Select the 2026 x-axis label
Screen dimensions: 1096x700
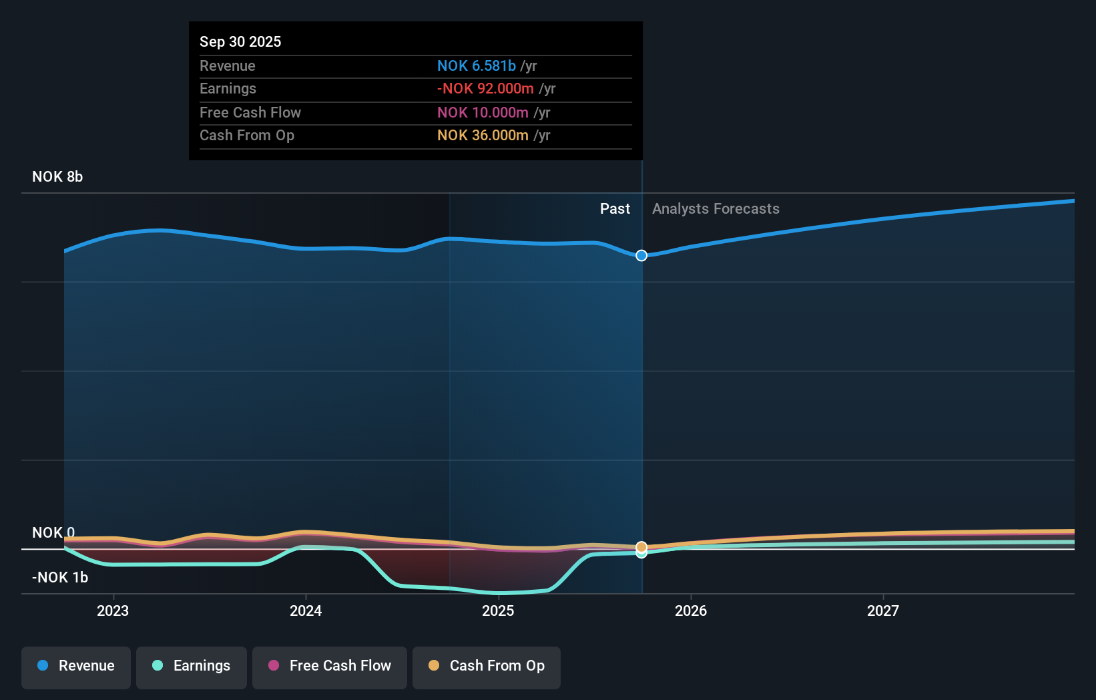[691, 610]
